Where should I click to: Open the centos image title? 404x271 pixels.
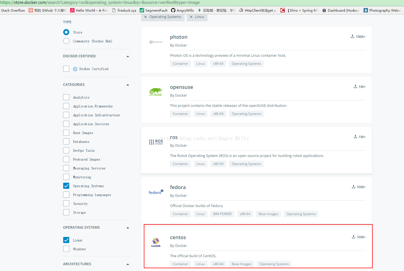click(x=178, y=238)
